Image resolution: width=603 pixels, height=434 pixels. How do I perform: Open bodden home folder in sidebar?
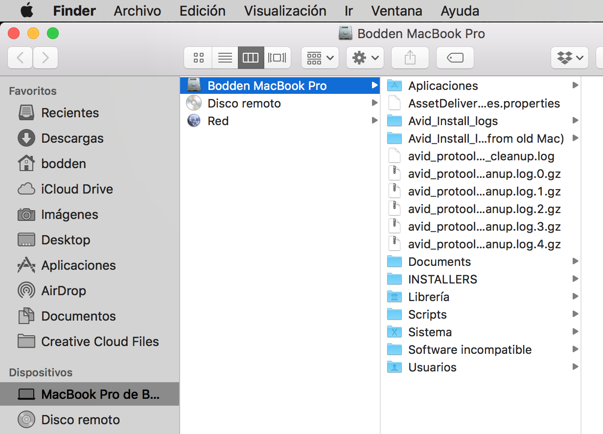pyautogui.click(x=90, y=164)
